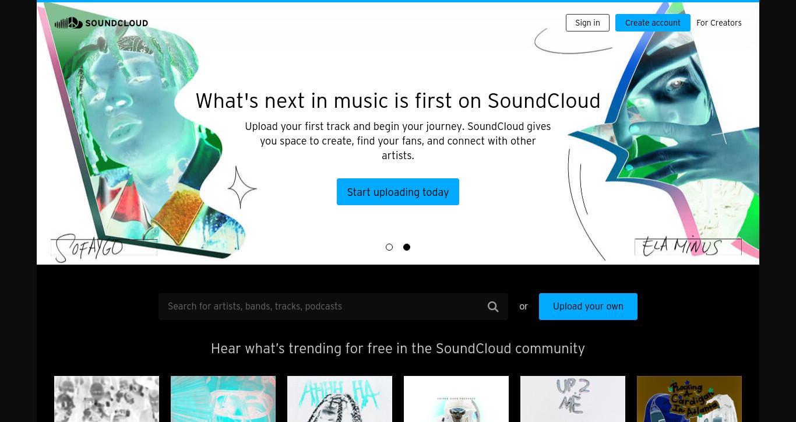Open the For Creators link

coord(719,23)
